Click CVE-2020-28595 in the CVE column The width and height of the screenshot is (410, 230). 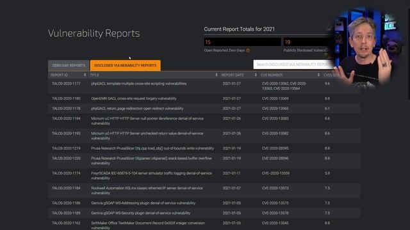click(x=275, y=148)
